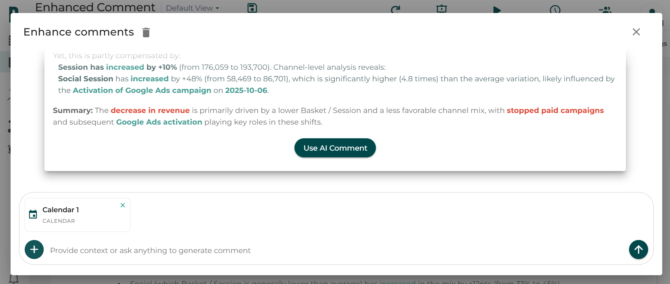Remove the Calendar 1 attachment chip

tap(123, 205)
